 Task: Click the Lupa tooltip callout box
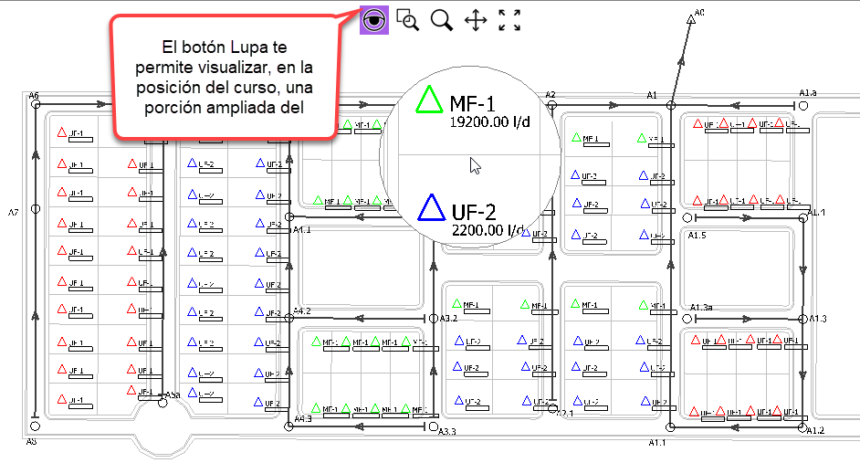(x=224, y=77)
